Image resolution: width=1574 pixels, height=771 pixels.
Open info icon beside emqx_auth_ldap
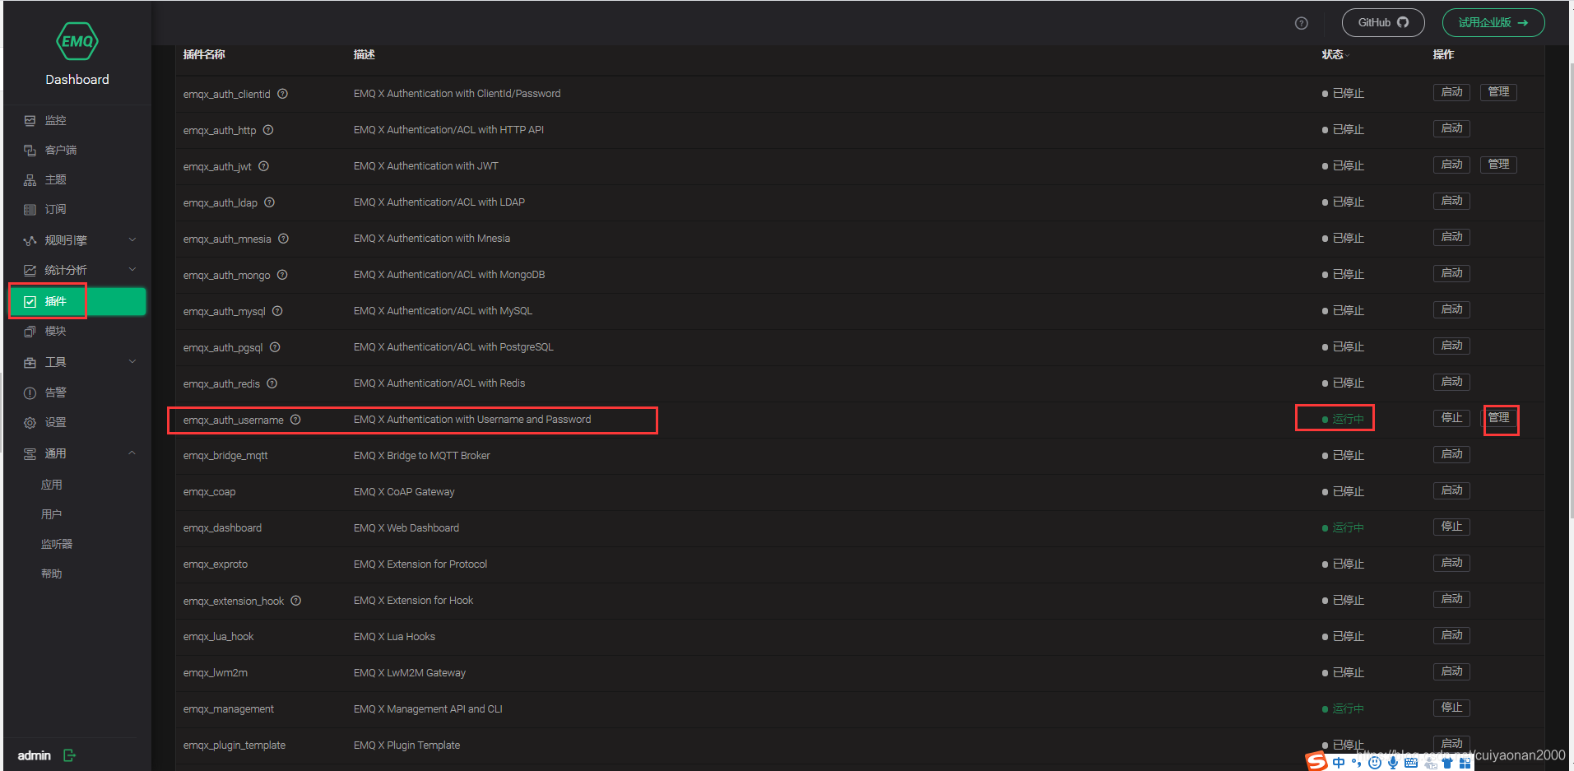pos(269,202)
